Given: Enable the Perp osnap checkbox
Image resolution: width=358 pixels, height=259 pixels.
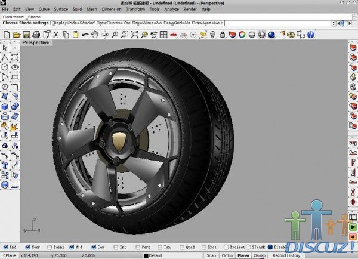Looking at the screenshot, I should tap(138, 247).
